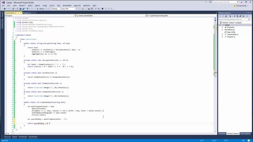Open the FILE menu
The height and width of the screenshot is (142, 253).
pos(3,6)
